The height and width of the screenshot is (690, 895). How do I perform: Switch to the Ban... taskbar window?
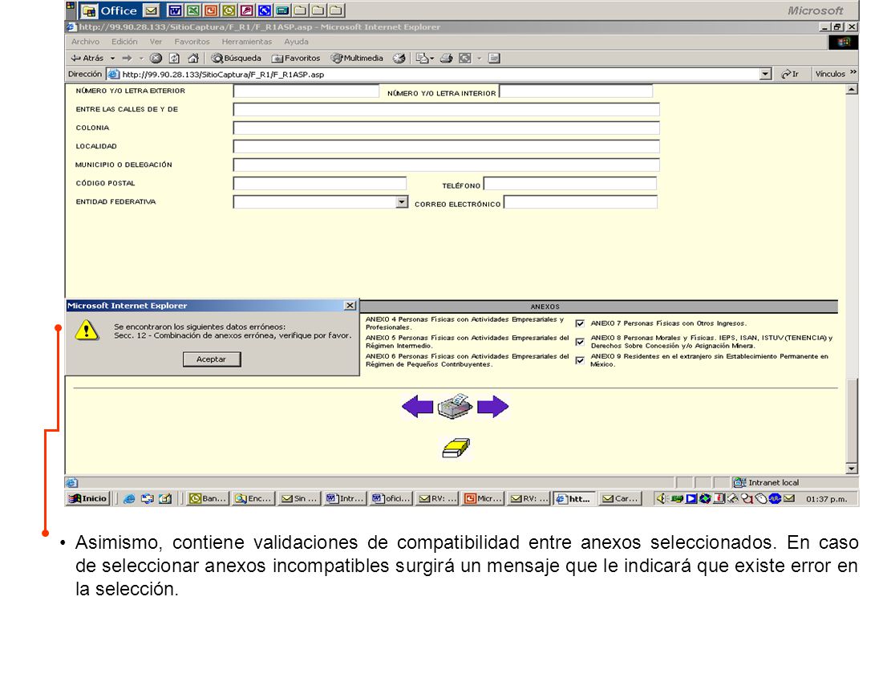point(208,499)
